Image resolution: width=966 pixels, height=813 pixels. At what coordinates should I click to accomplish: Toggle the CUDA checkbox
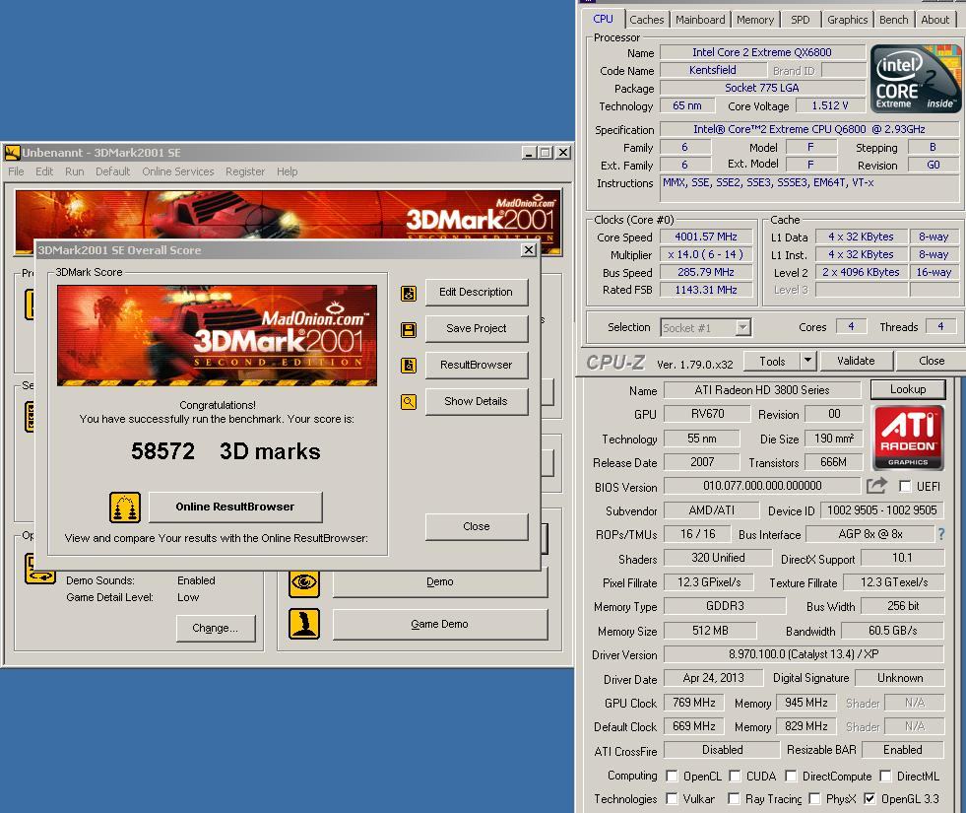click(x=735, y=776)
